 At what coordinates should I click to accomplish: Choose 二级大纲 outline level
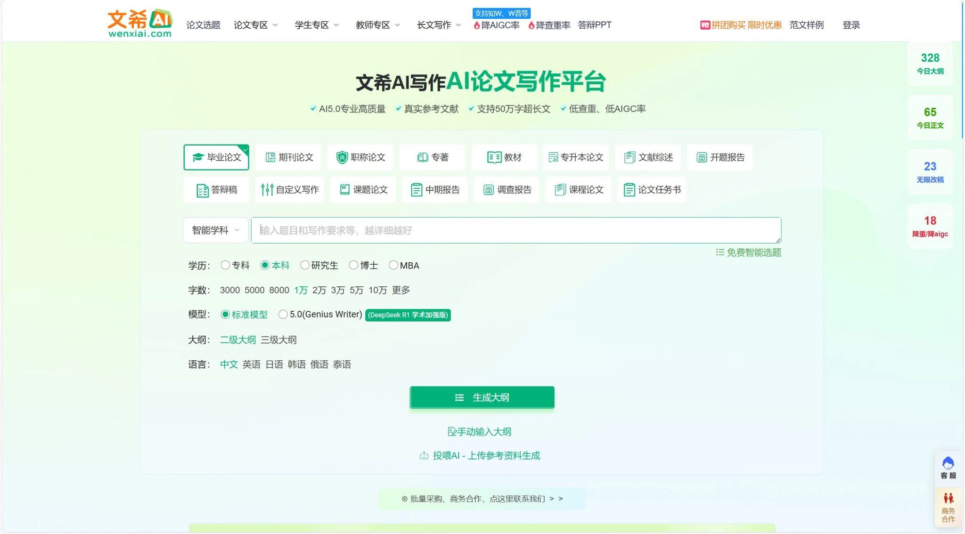pos(238,340)
